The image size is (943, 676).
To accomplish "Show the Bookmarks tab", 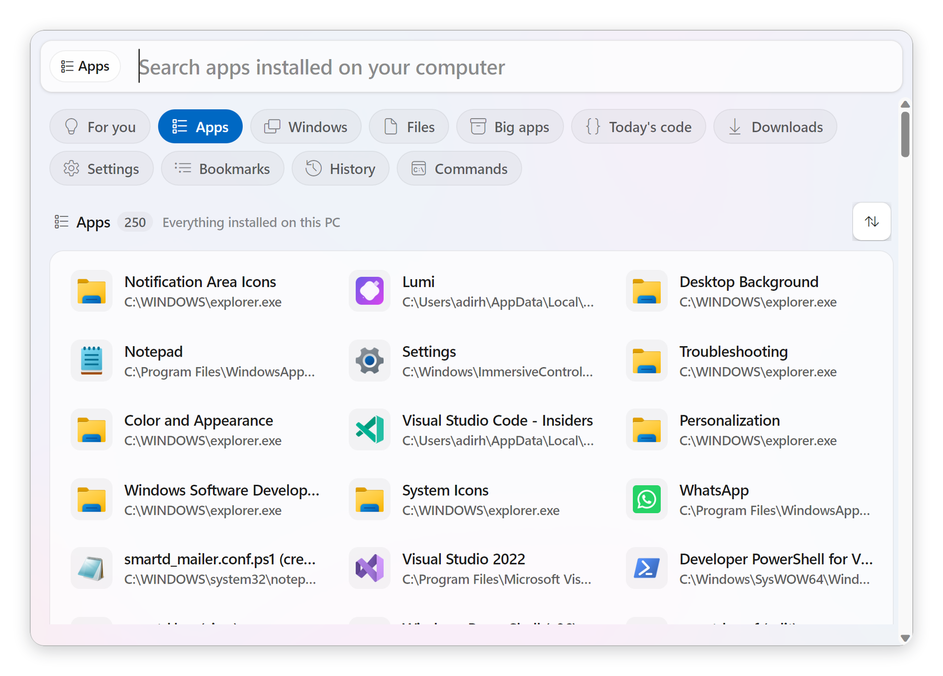I will point(222,168).
